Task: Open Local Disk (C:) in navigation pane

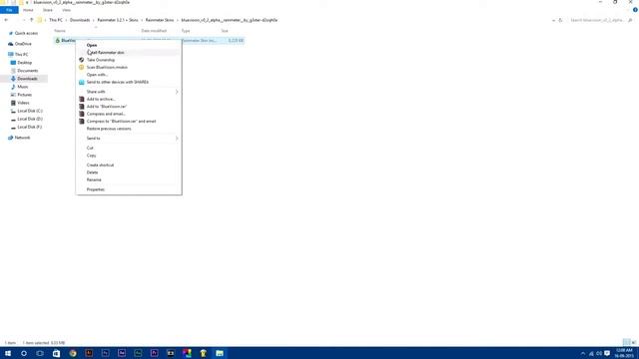Action: coord(30,111)
